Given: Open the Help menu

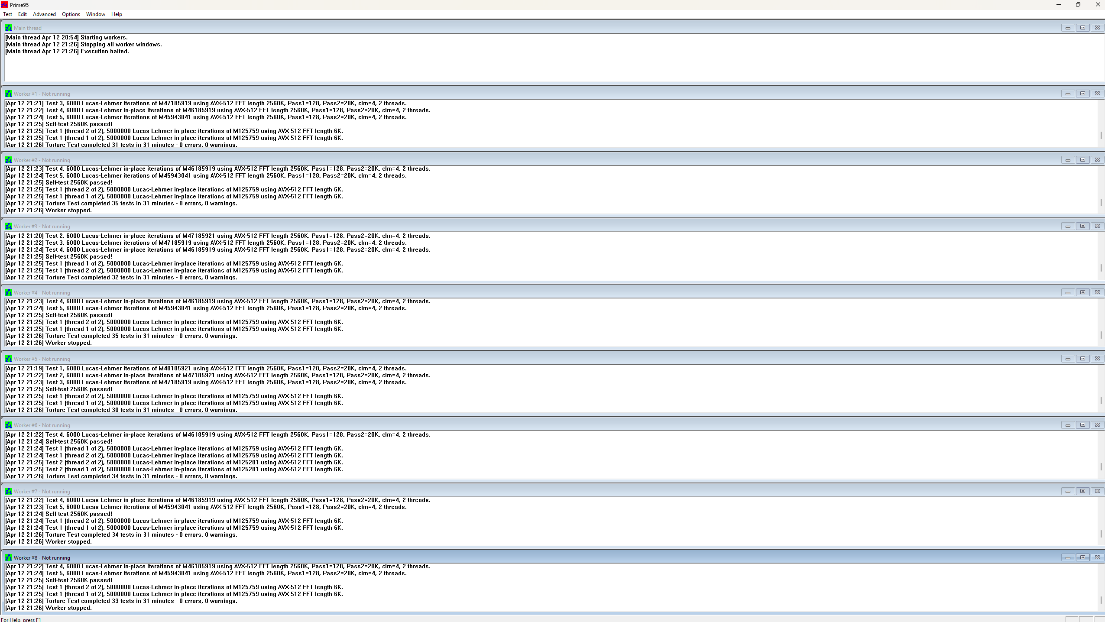Looking at the screenshot, I should tap(117, 14).
